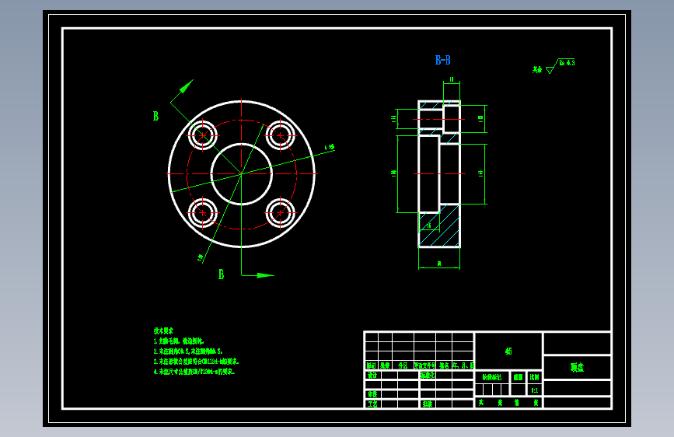The width and height of the screenshot is (674, 437).
Task: Click the blue "B-B" section view title
Action: coord(443,60)
